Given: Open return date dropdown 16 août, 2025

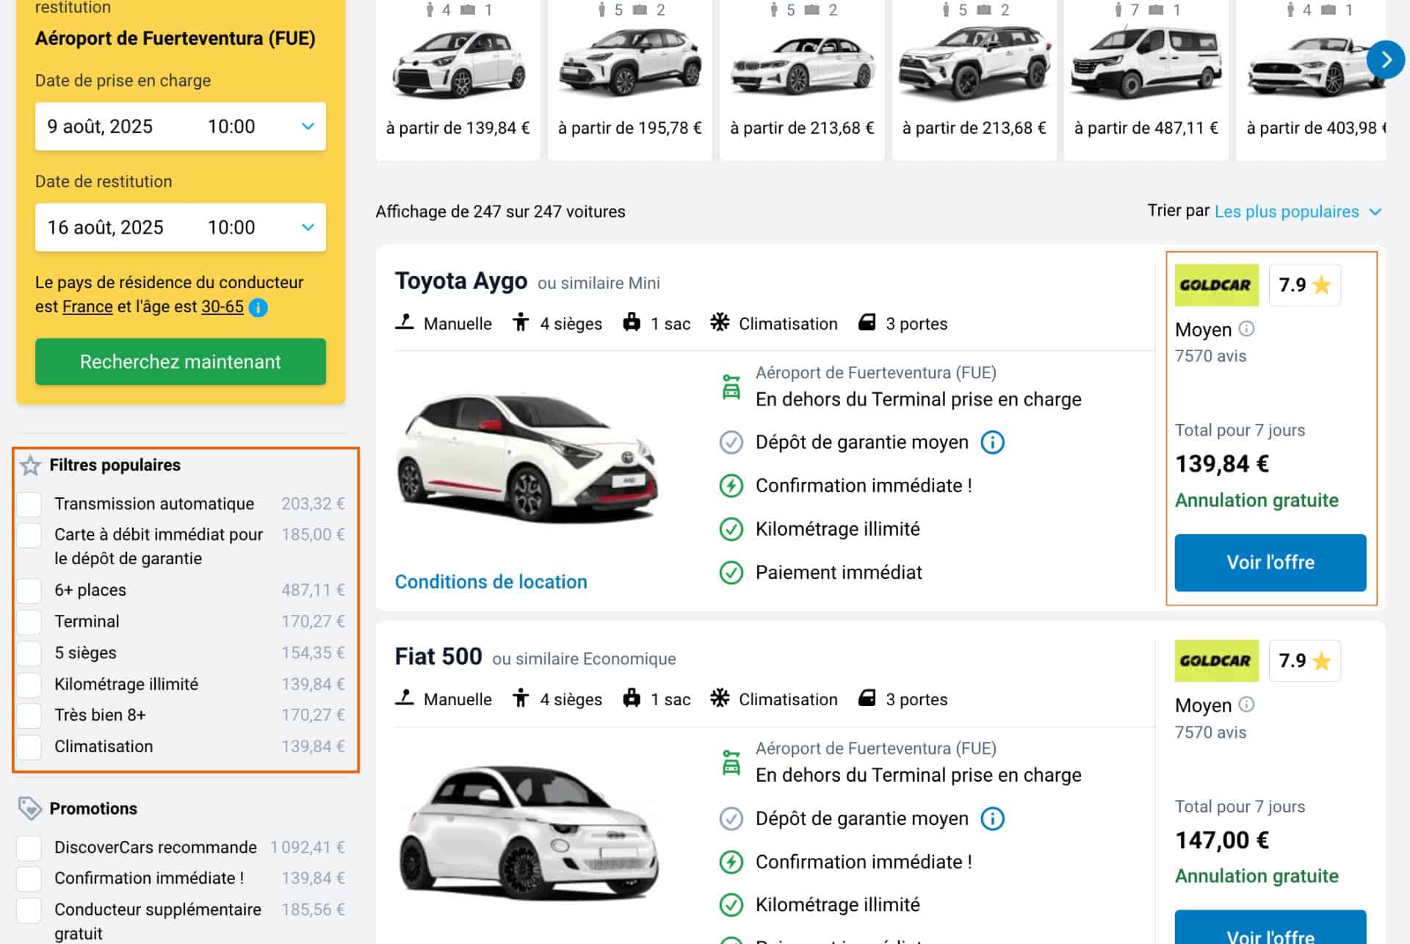Looking at the screenshot, I should click(x=181, y=228).
